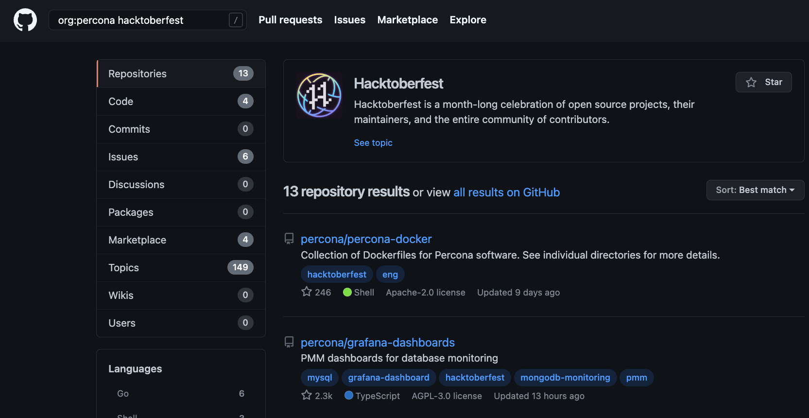
Task: Filter results by Go language
Action: [181, 394]
